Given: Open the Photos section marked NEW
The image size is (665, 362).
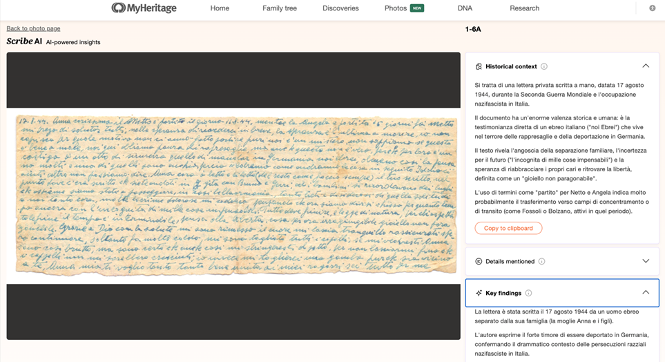Looking at the screenshot, I should coord(404,8).
